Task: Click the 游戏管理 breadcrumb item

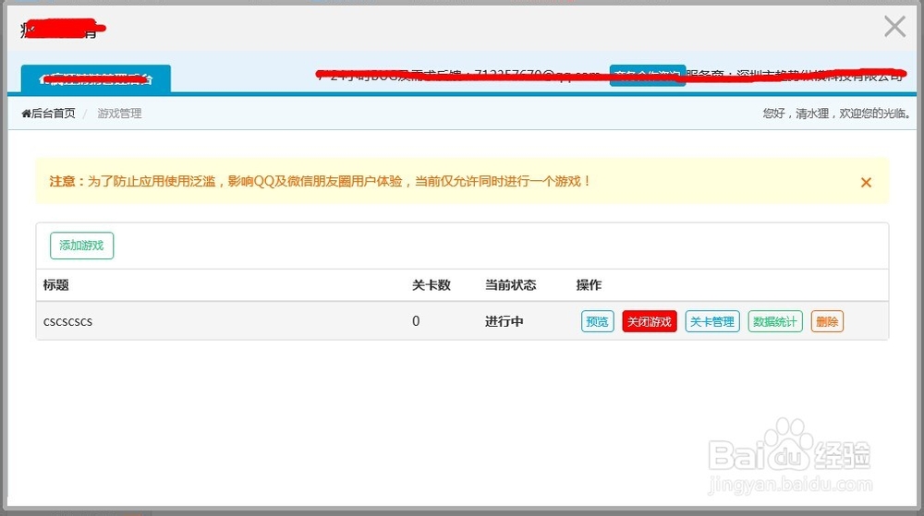Action: click(x=119, y=113)
